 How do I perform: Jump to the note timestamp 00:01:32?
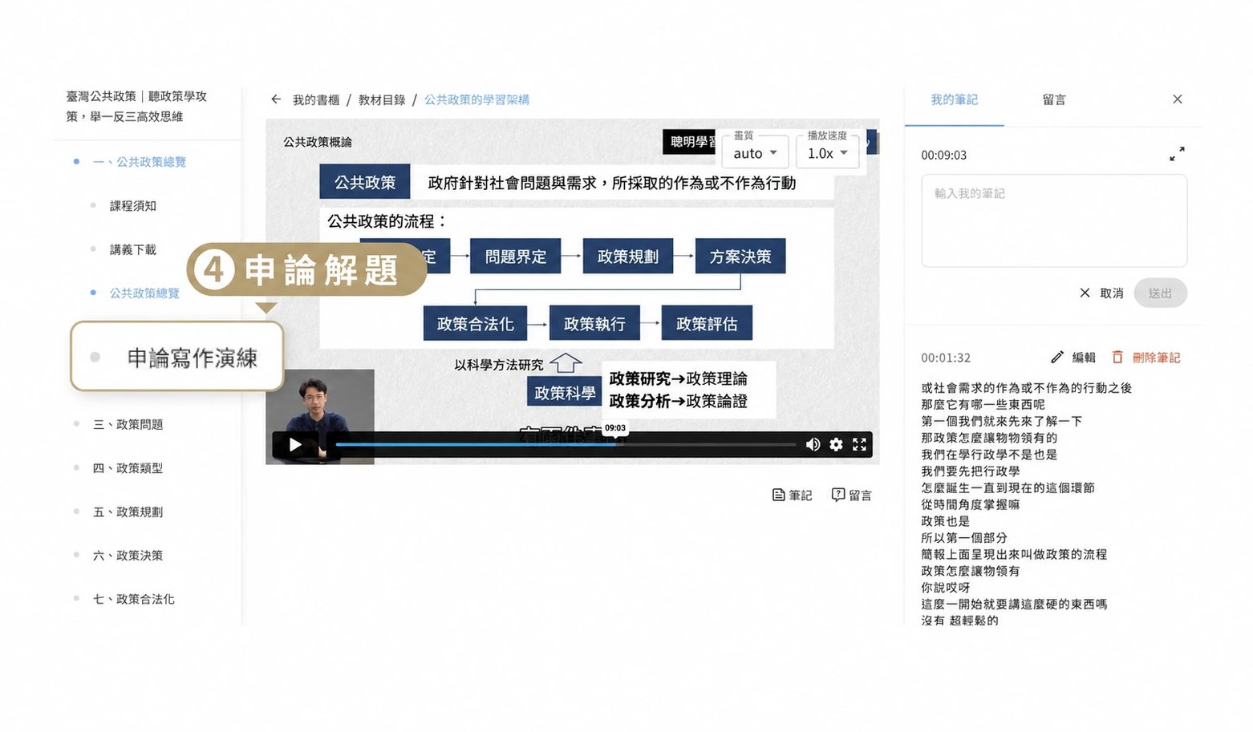(946, 358)
